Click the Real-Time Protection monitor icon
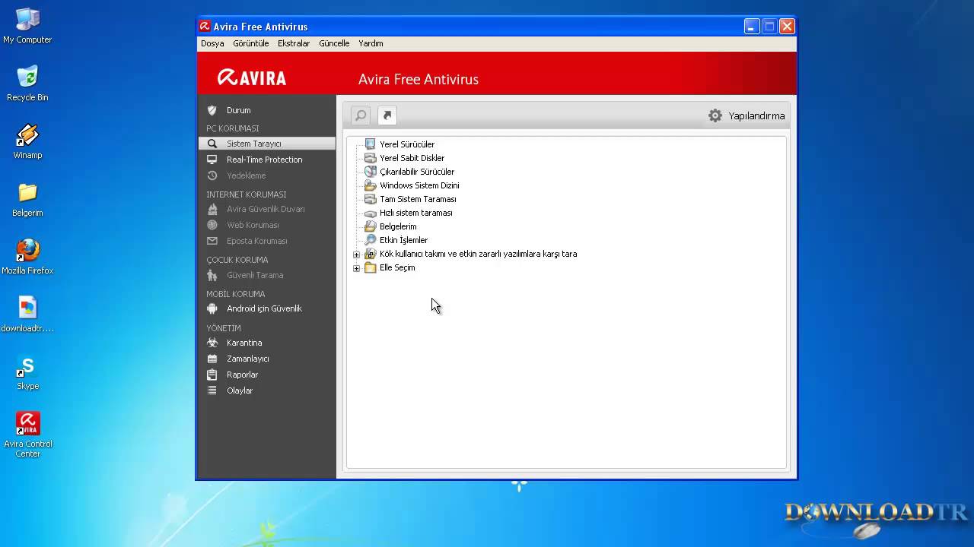 click(x=212, y=160)
